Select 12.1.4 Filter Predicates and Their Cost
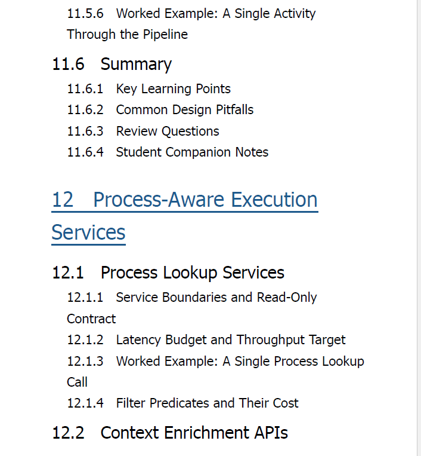This screenshot has height=456, width=421. [182, 403]
